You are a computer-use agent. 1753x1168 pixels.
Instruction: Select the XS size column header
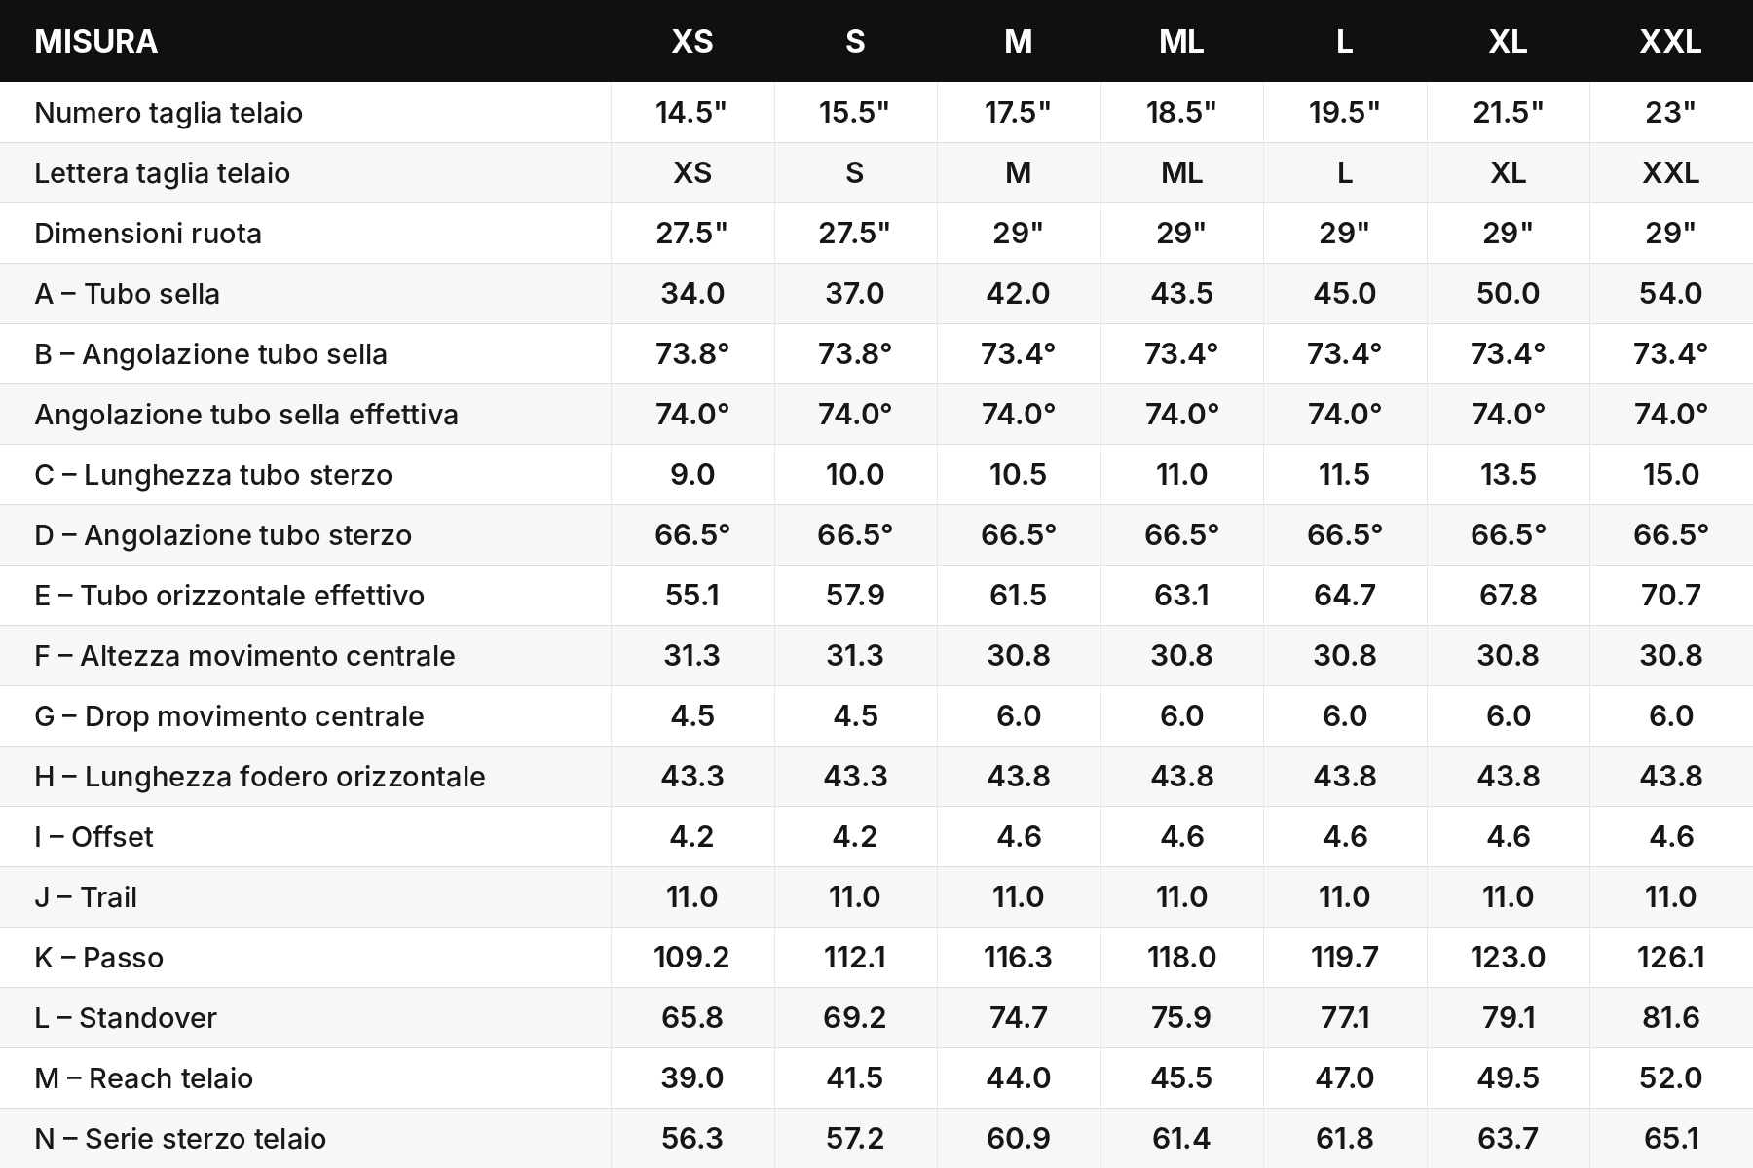[x=692, y=41]
